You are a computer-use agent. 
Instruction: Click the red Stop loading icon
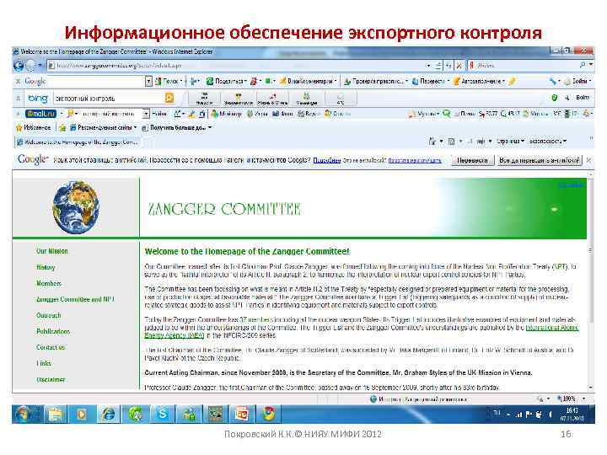(459, 66)
